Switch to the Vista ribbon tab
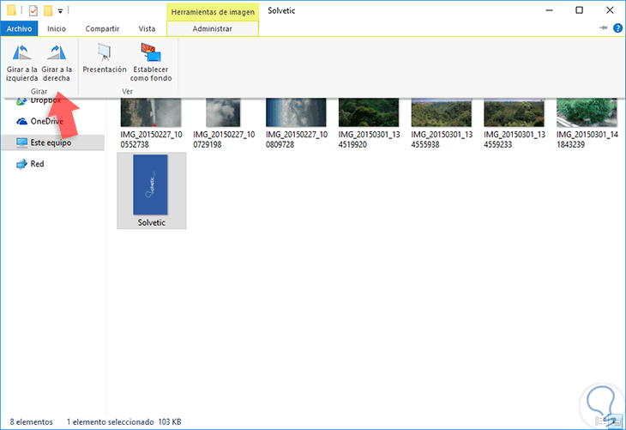 coord(147,29)
